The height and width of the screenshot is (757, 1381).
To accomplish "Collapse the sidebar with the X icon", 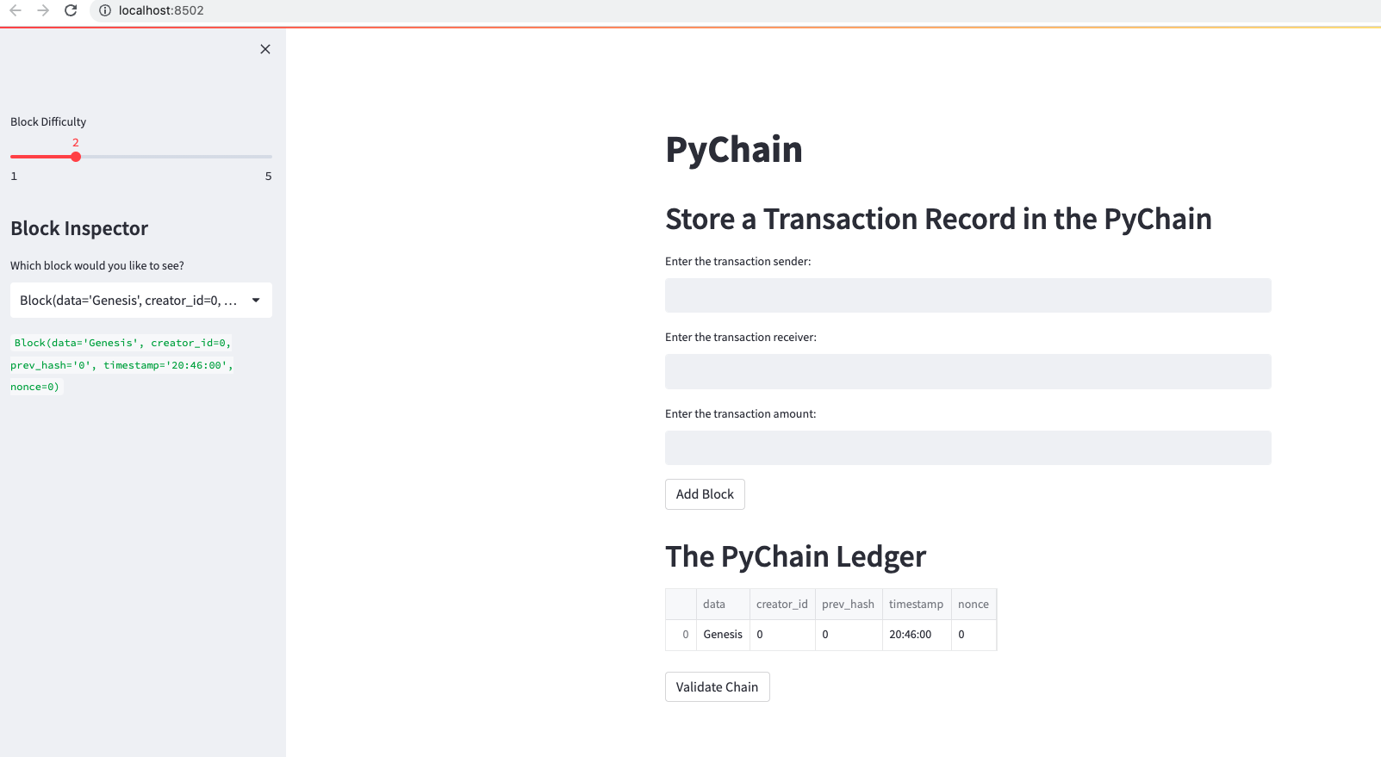I will 264,49.
